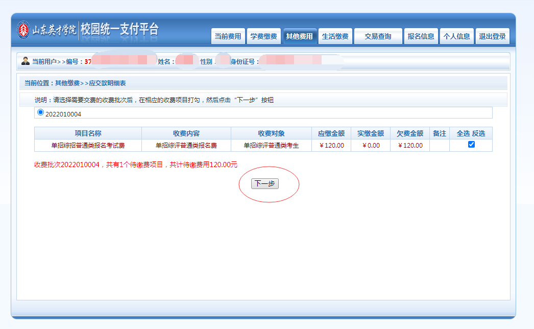Open the 交易查询 tab
Screen dimensions: 534x329
tap(378, 36)
